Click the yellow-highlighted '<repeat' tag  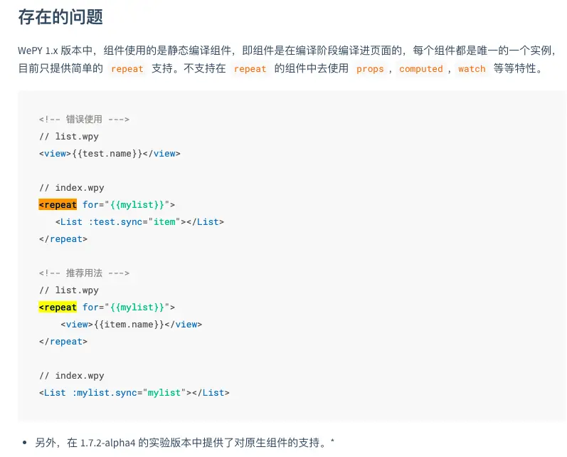[x=58, y=307]
